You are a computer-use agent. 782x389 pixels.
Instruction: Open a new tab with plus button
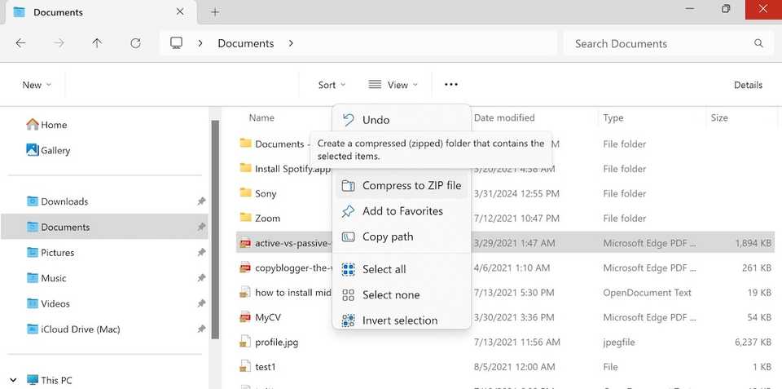tap(215, 12)
